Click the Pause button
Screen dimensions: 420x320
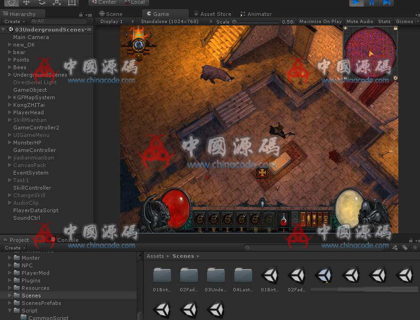[x=371, y=3]
